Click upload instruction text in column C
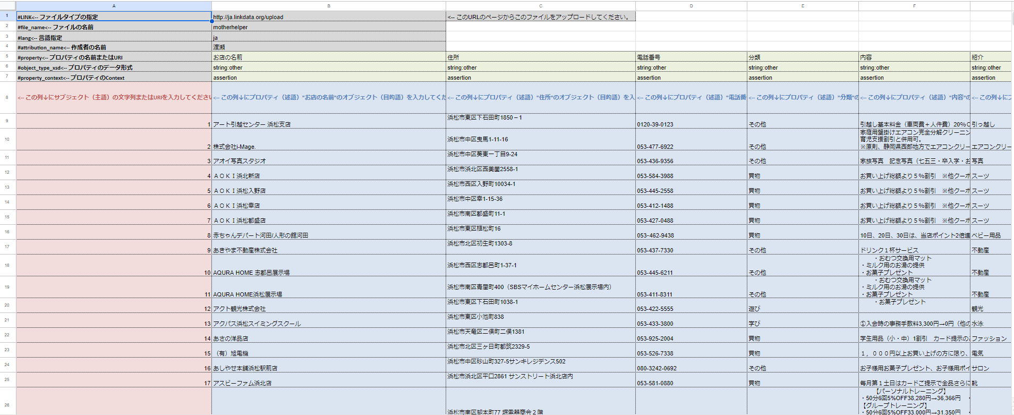Image resolution: width=1014 pixels, height=415 pixels. tap(541, 16)
